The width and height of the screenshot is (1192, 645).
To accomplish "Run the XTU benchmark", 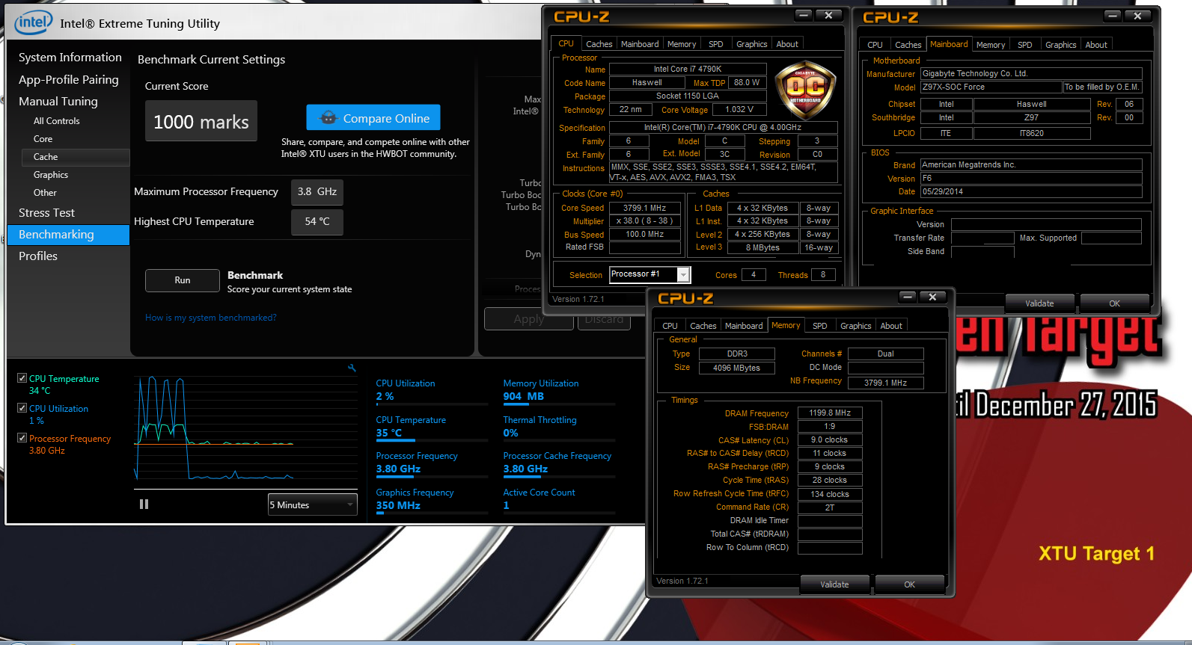I will (183, 280).
